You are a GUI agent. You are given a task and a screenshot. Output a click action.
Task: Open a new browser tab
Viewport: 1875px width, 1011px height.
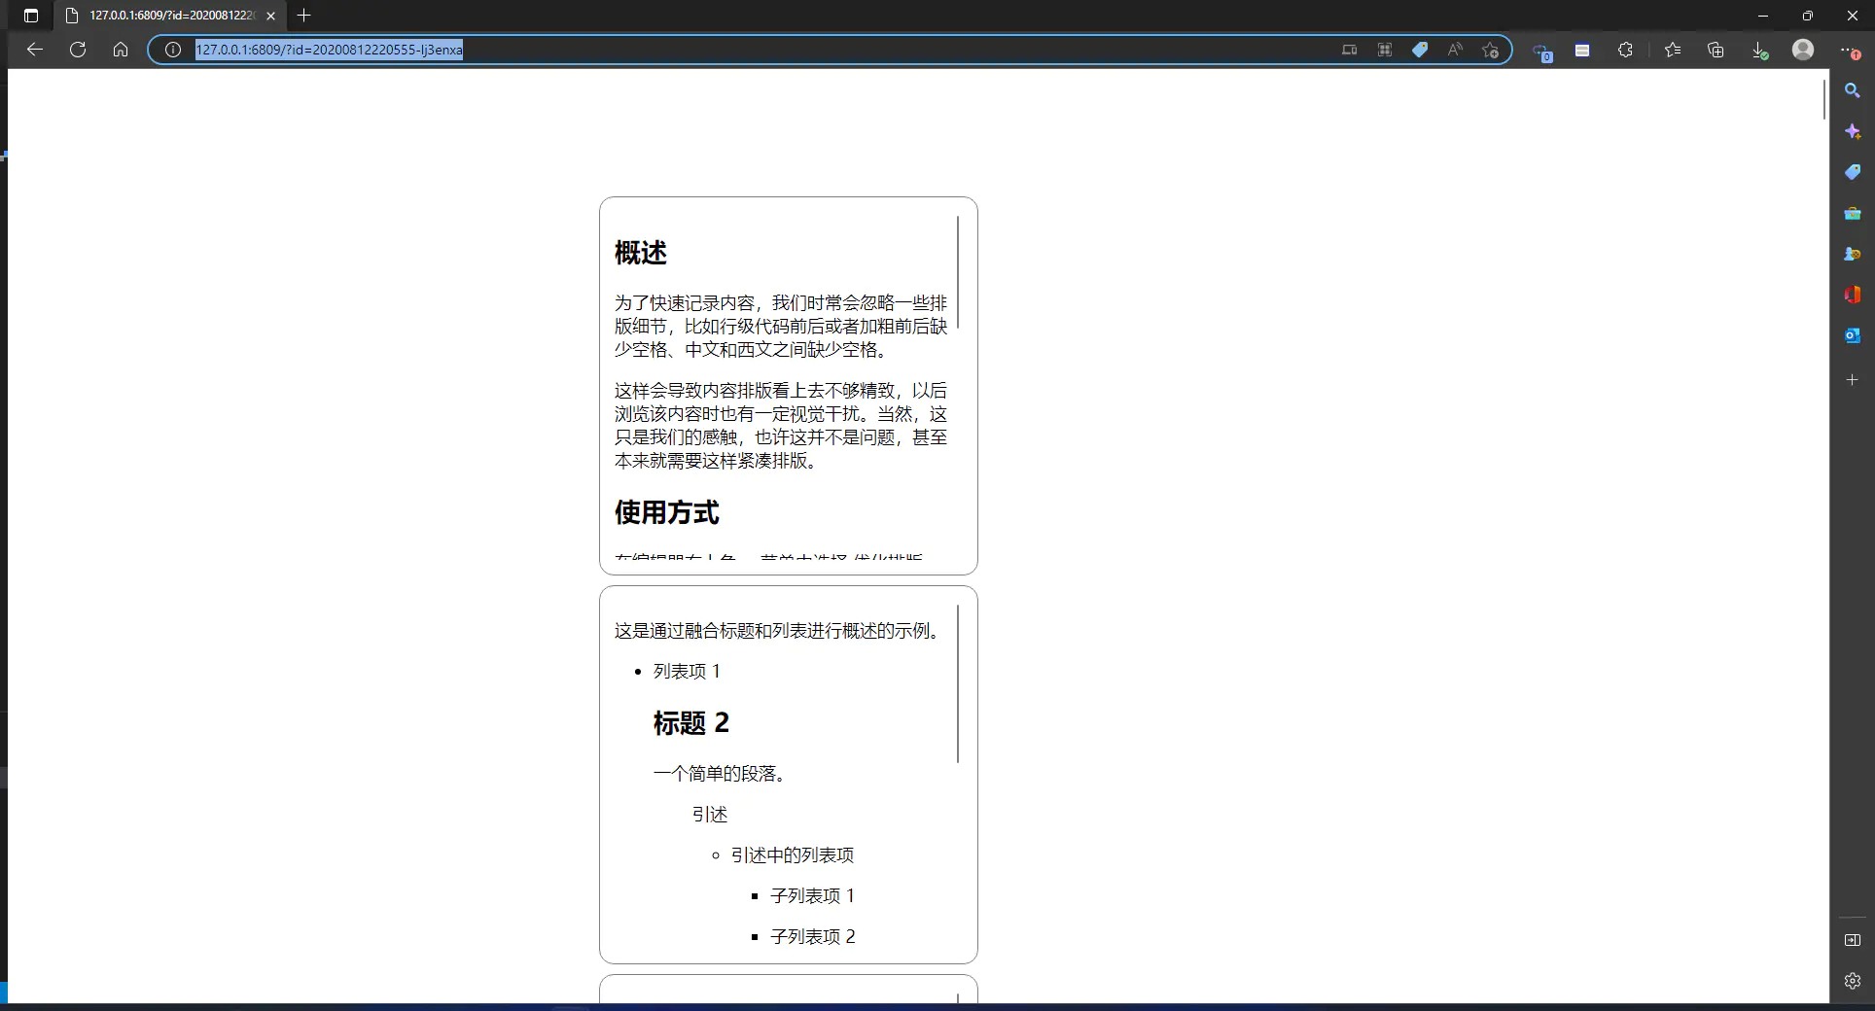[x=304, y=16]
